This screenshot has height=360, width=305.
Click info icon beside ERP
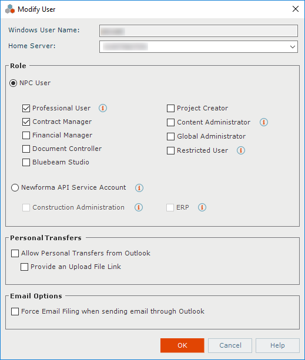(202, 207)
